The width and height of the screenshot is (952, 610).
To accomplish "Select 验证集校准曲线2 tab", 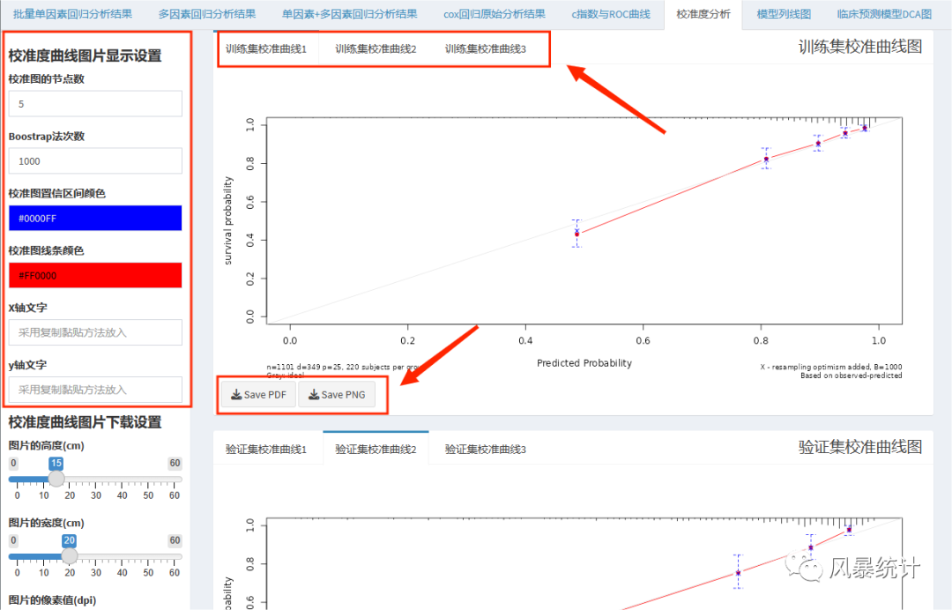I will point(376,450).
